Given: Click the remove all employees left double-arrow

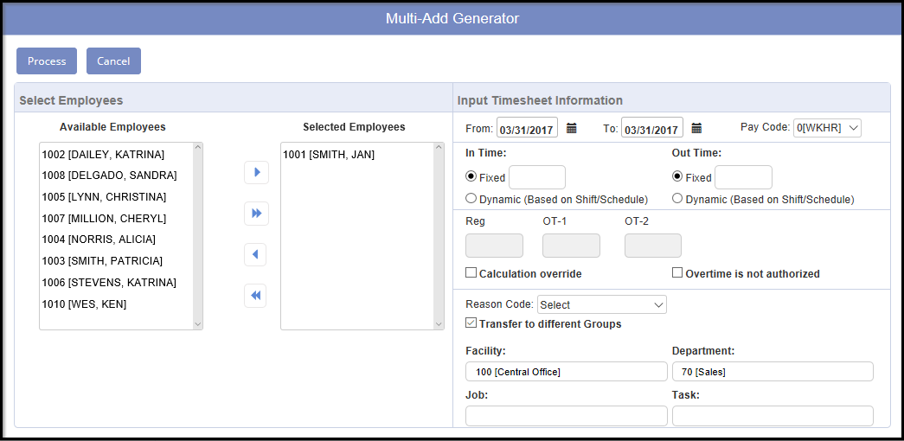Looking at the screenshot, I should [256, 296].
